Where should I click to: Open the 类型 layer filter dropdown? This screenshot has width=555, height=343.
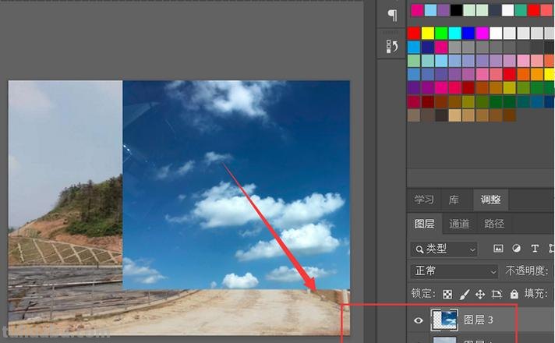[444, 249]
